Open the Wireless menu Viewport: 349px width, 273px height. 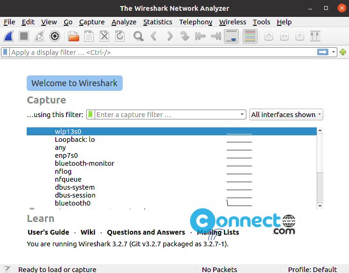(233, 22)
